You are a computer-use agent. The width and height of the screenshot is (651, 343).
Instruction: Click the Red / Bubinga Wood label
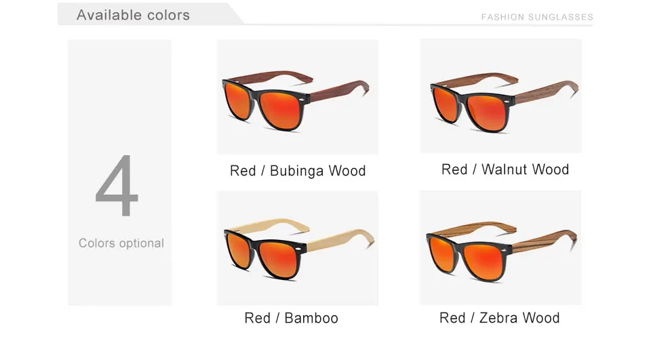[x=298, y=171]
